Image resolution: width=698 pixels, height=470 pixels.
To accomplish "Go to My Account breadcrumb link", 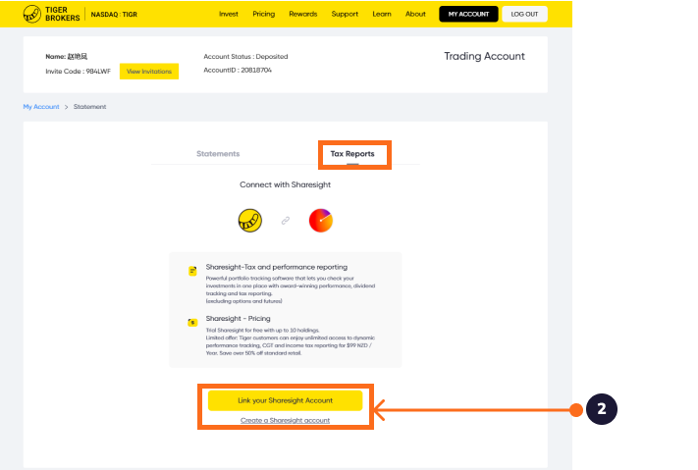I will pyautogui.click(x=41, y=107).
